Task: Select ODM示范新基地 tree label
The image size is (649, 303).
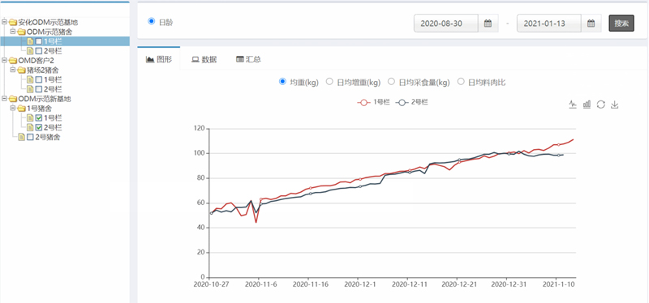Action: click(45, 99)
